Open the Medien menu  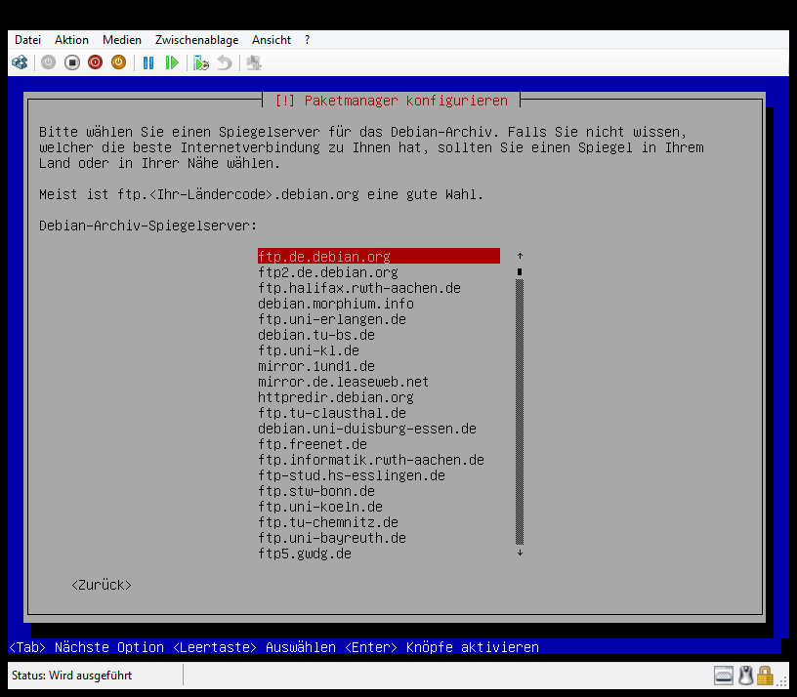(122, 40)
